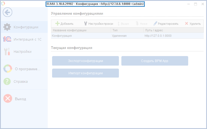This screenshot has width=207, height=129.
Task: Click the ELMA logo in title bar
Action: [3, 4]
